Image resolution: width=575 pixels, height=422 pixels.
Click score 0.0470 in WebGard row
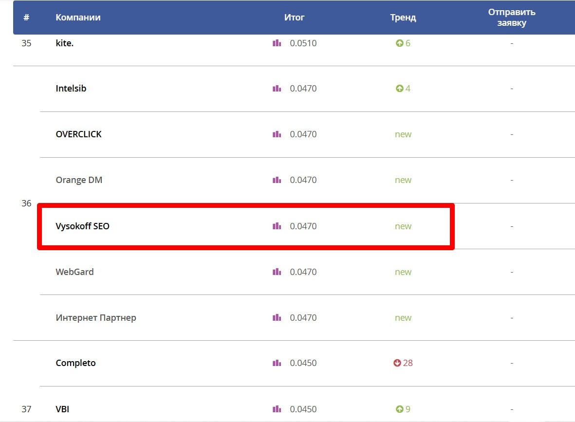tap(303, 272)
